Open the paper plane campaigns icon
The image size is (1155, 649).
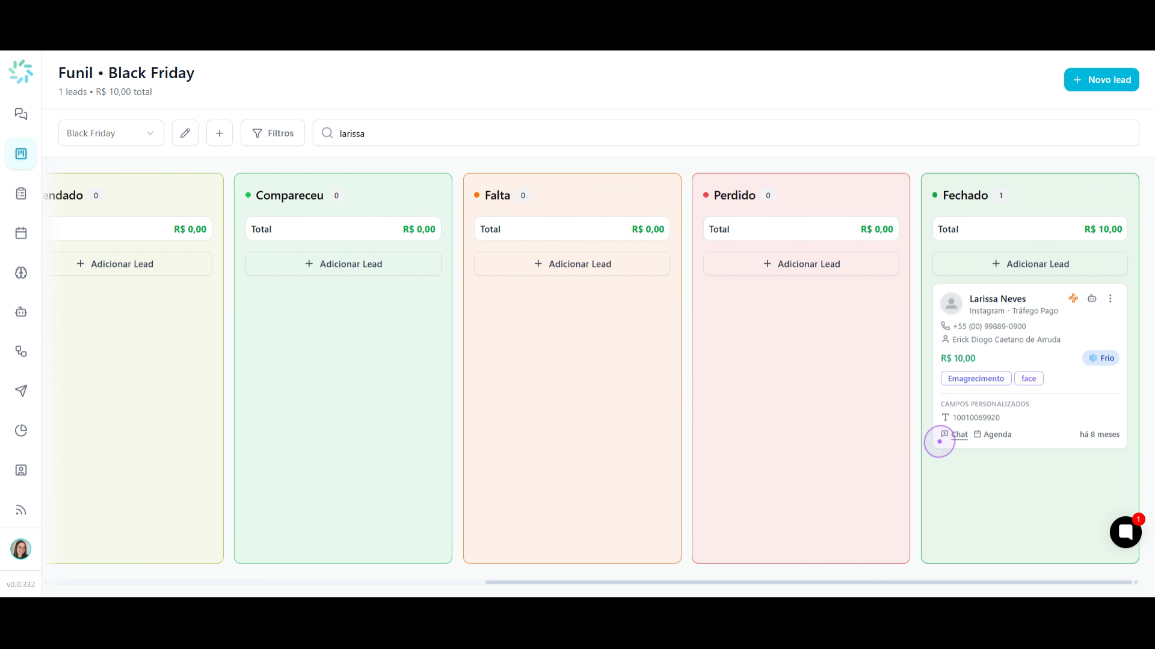[x=21, y=391]
